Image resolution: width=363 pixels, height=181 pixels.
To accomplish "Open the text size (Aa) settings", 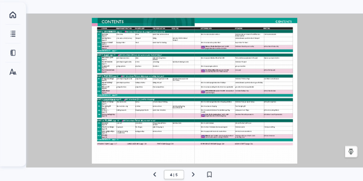I will pyautogui.click(x=13, y=72).
